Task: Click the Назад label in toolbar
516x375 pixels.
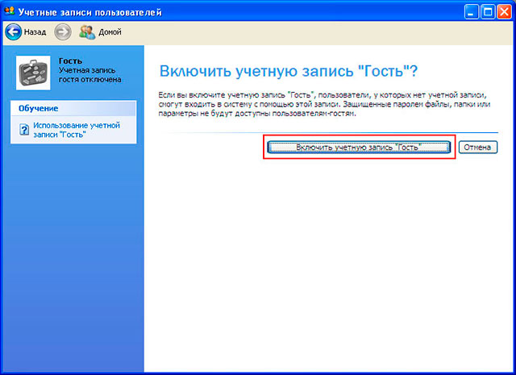Action: pos(35,32)
